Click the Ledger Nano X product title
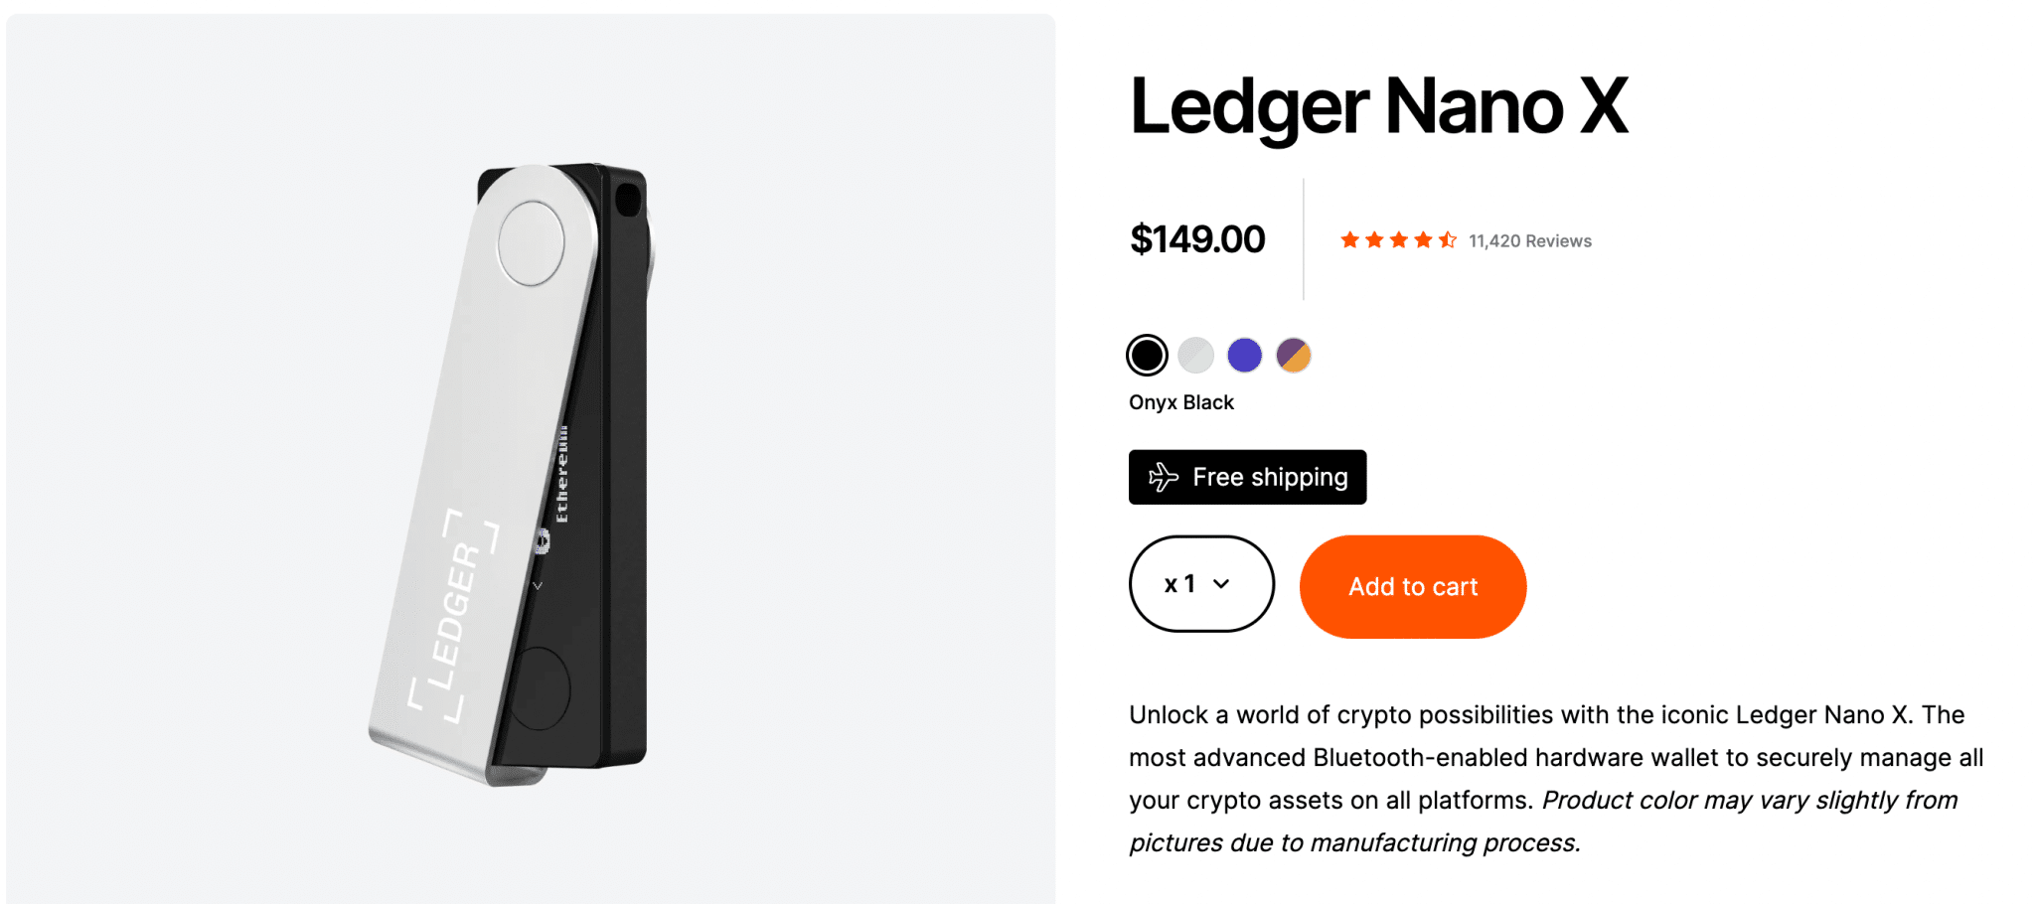 coord(1379,107)
